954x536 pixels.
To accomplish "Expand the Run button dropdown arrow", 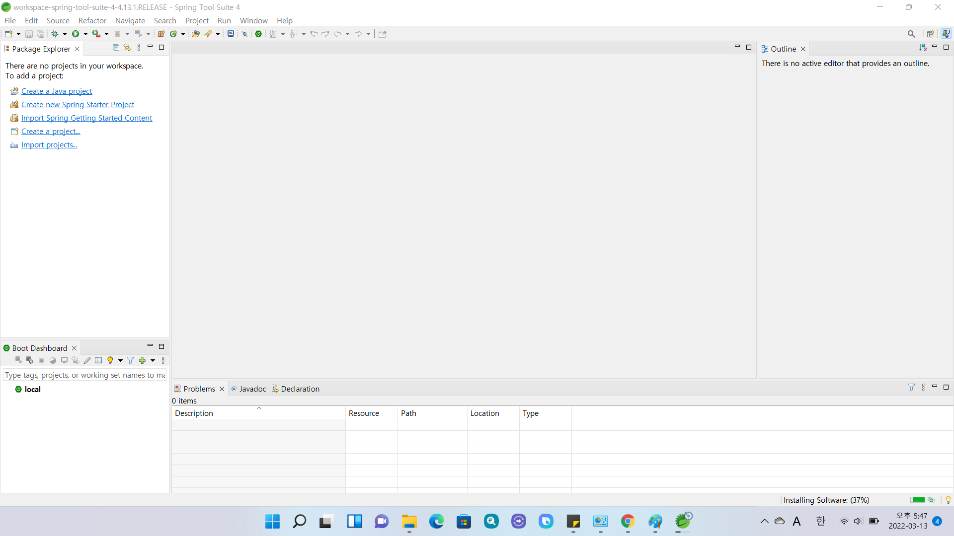I will point(85,34).
